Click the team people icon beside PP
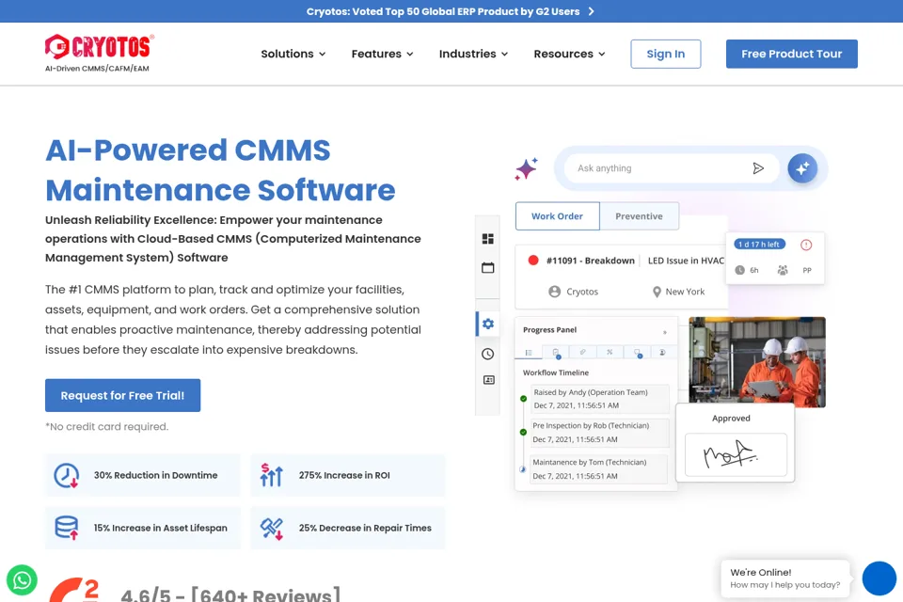This screenshot has width=903, height=602. (x=782, y=270)
